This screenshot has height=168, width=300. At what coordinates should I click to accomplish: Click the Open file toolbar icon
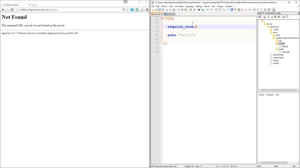tap(156, 10)
